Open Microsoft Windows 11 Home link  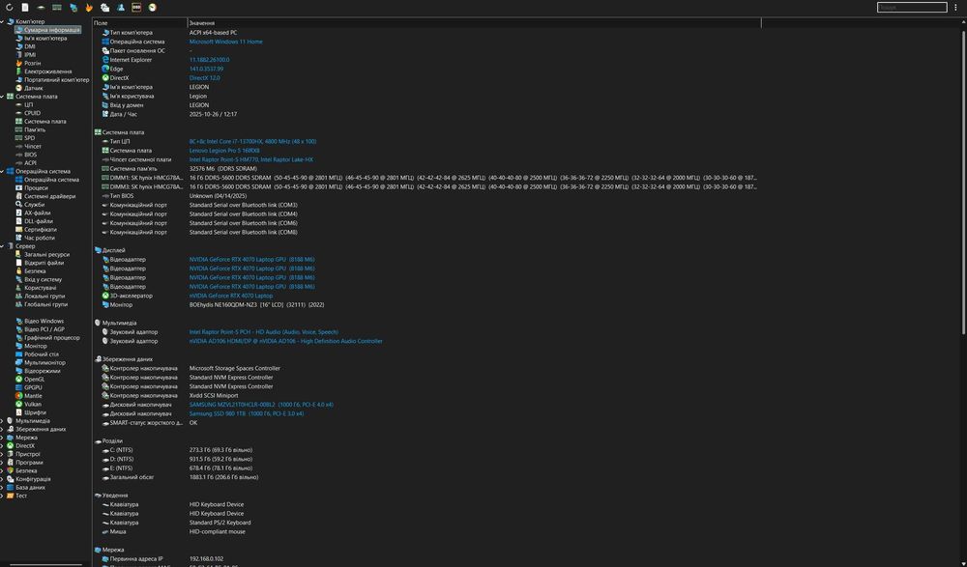pyautogui.click(x=225, y=42)
